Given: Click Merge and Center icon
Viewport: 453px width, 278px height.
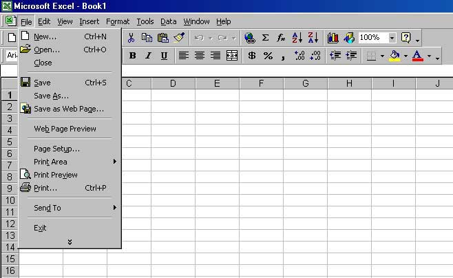Looking at the screenshot, I should point(232,55).
